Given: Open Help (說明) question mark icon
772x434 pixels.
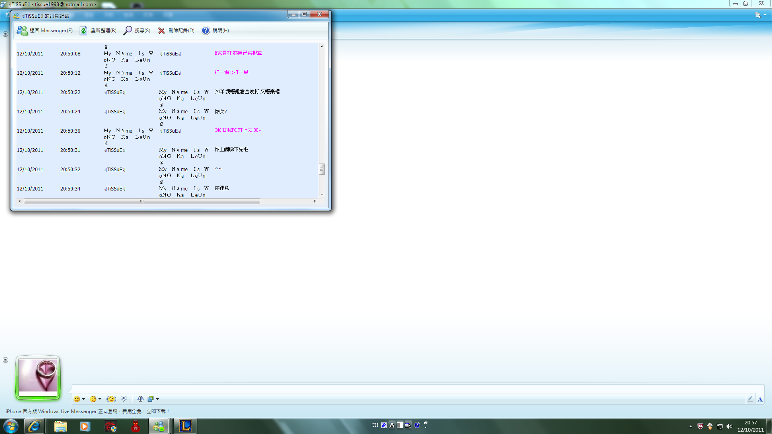Looking at the screenshot, I should [x=205, y=31].
